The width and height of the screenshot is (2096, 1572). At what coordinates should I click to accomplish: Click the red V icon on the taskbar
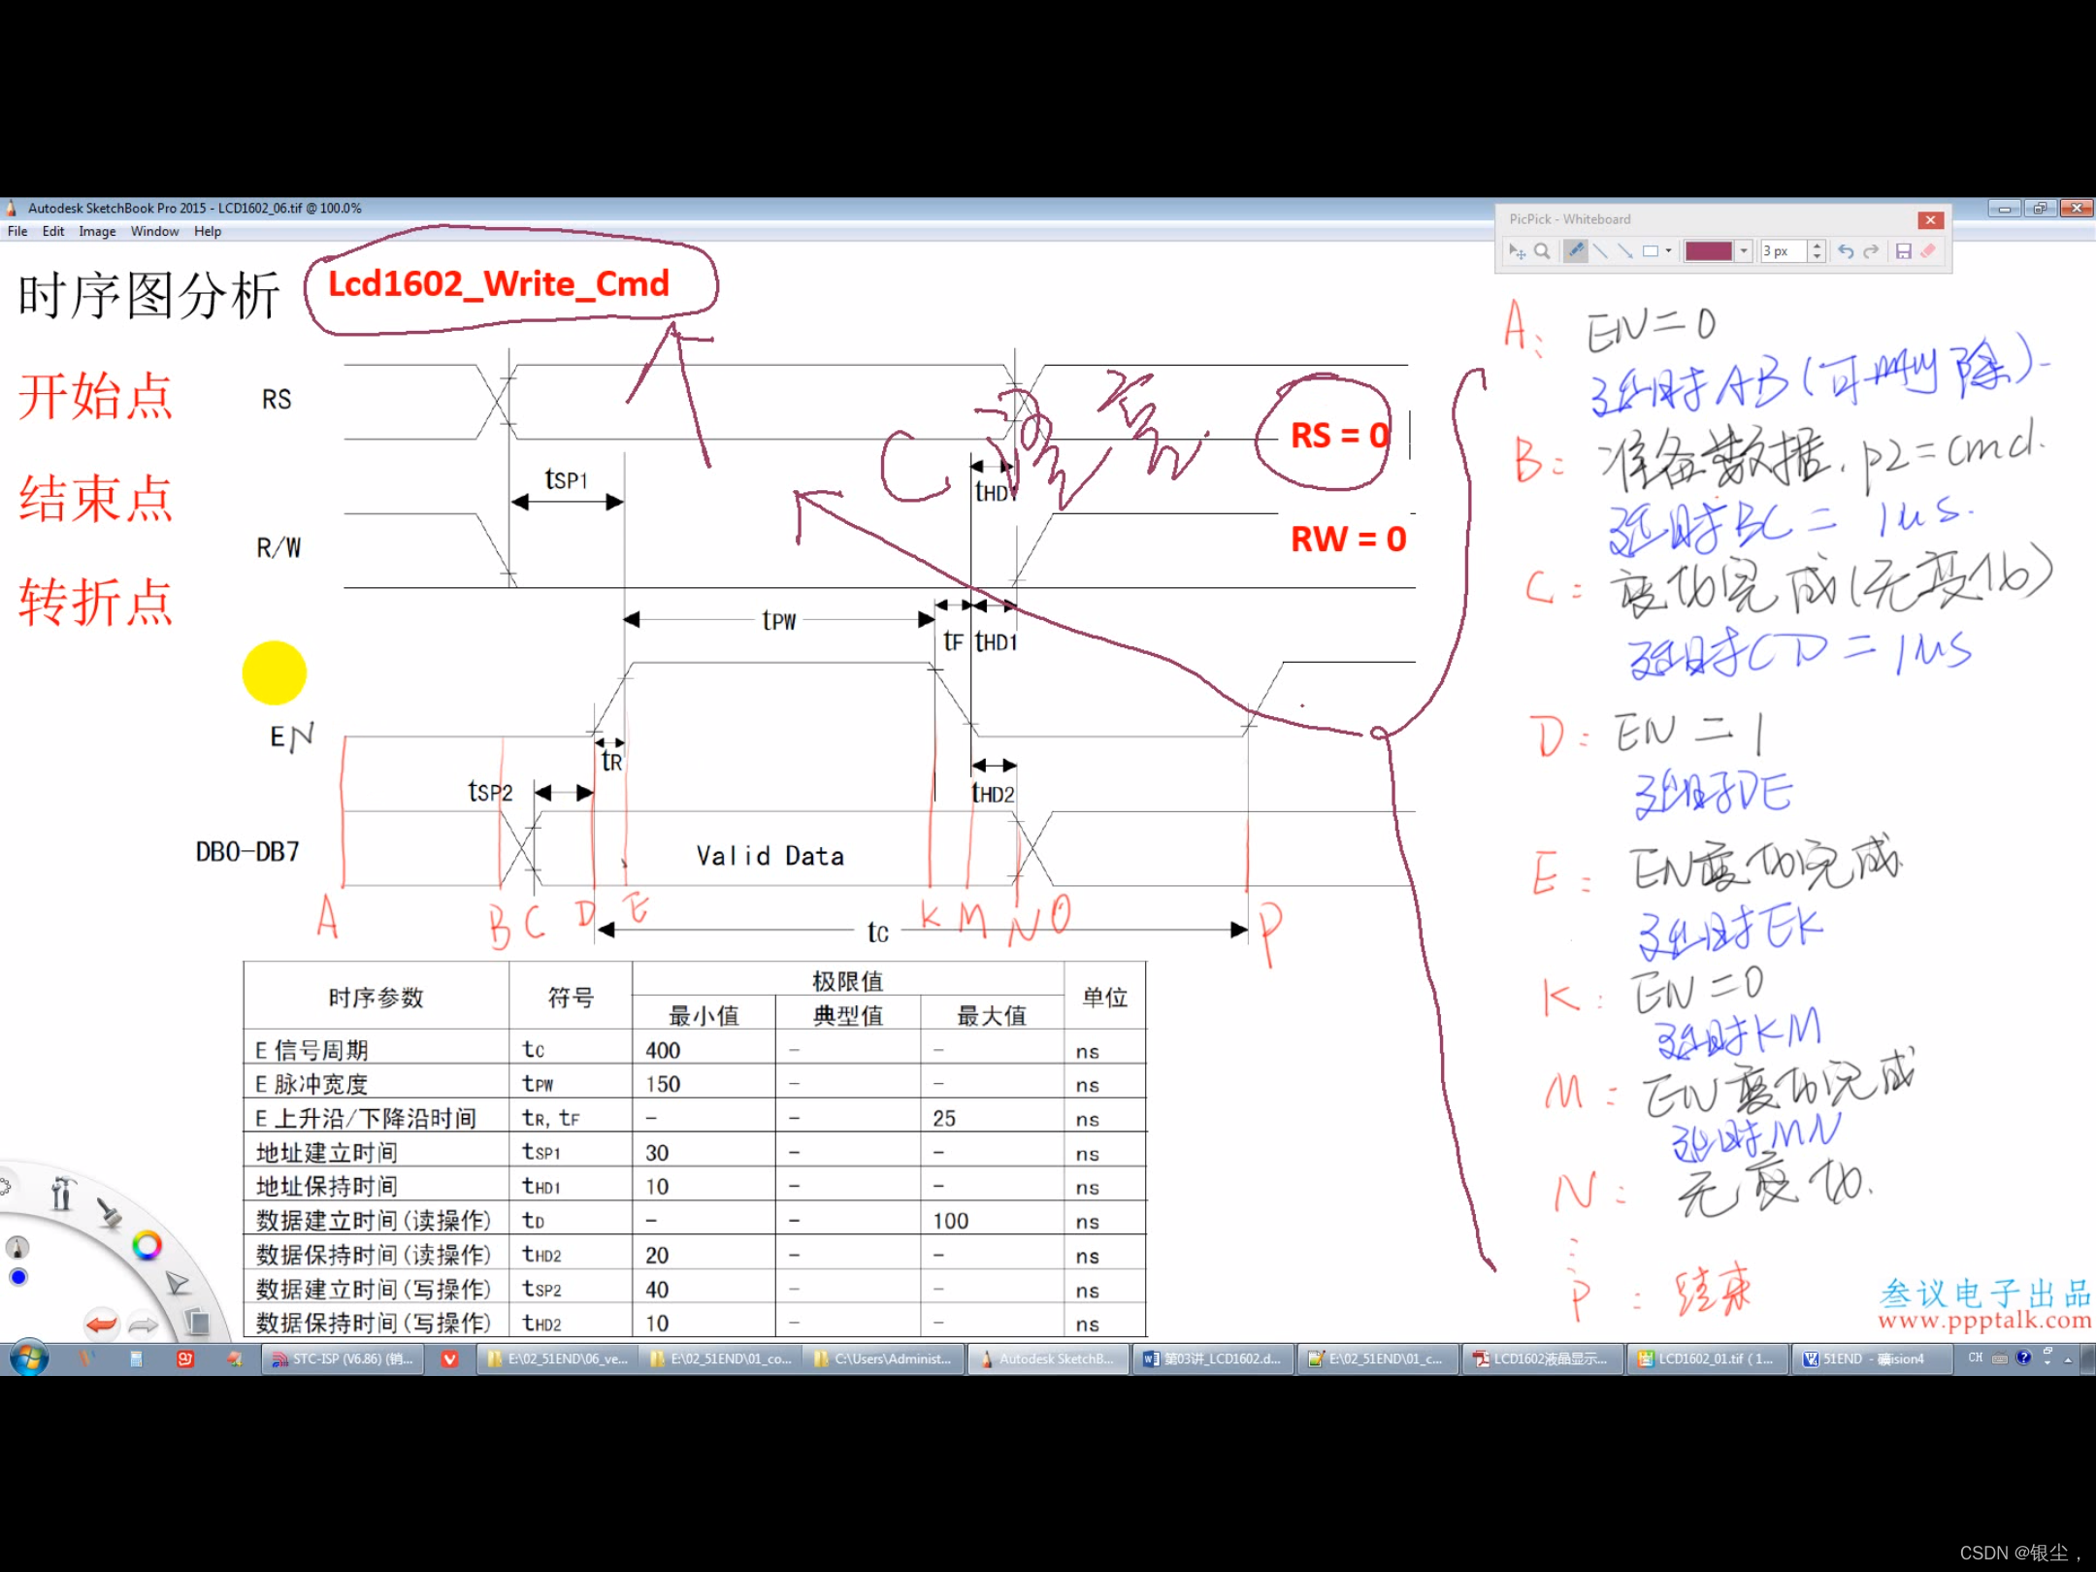[450, 1359]
